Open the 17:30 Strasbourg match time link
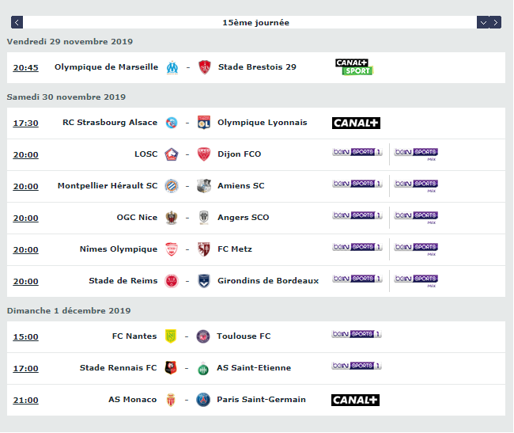Image resolution: width=514 pixels, height=433 pixels. coord(25,123)
